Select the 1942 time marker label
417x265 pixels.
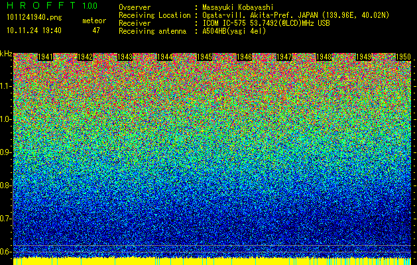(x=85, y=57)
